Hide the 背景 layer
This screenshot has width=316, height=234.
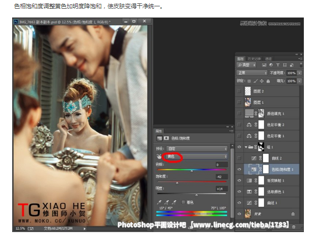(239, 214)
